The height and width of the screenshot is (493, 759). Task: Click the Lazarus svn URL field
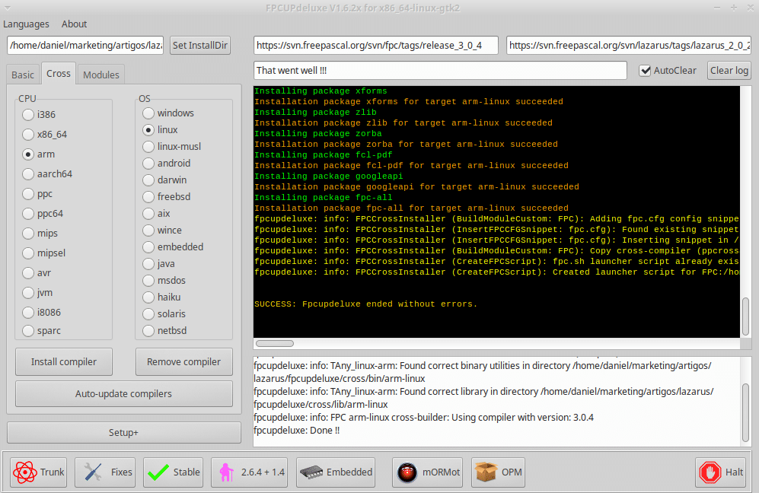(x=629, y=46)
